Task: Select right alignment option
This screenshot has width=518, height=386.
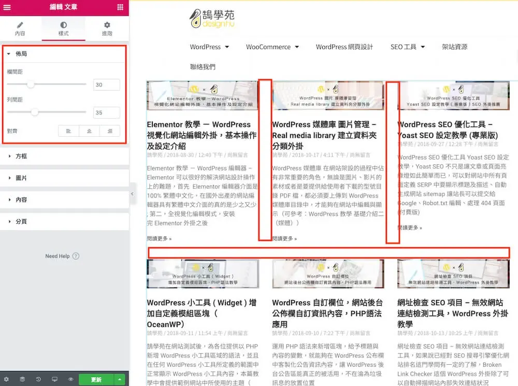Action: [x=110, y=131]
